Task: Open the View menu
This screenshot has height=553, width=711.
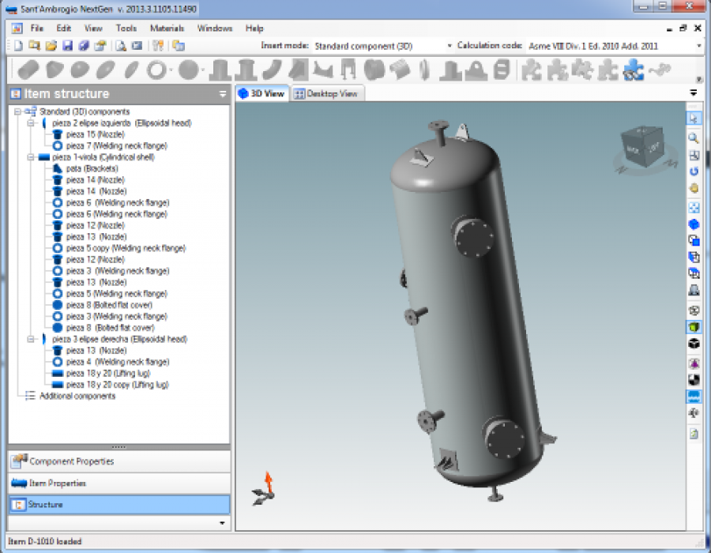Action: point(93,28)
